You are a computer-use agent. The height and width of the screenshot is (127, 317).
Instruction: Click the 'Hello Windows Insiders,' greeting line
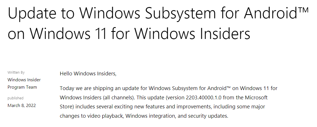pos(88,74)
